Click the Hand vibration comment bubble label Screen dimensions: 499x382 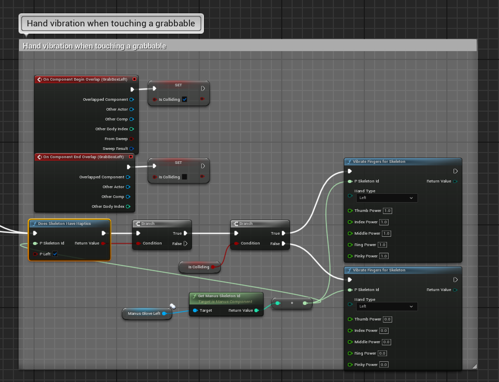(x=111, y=23)
